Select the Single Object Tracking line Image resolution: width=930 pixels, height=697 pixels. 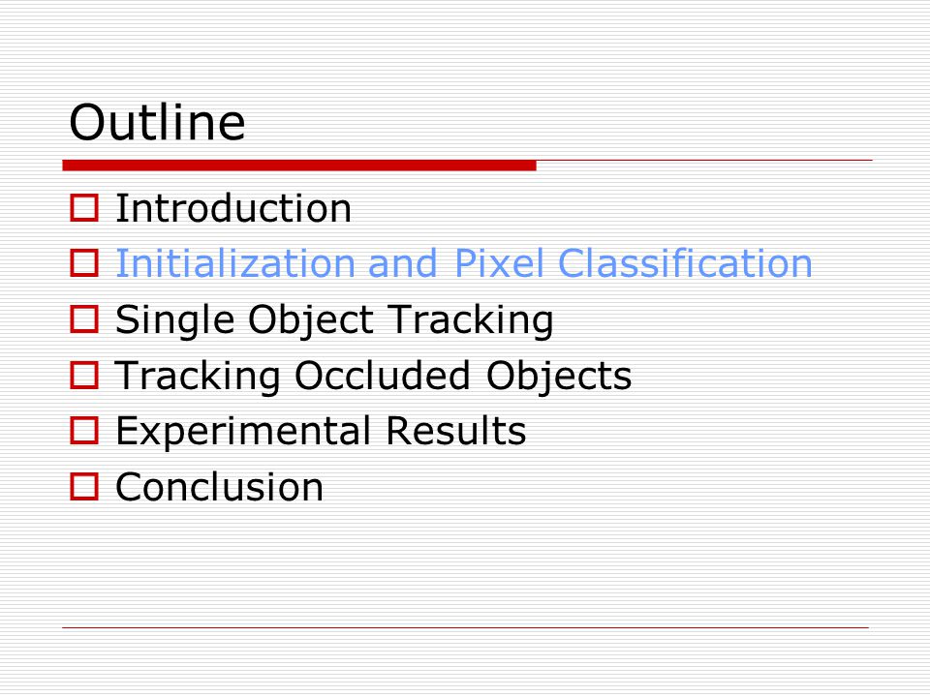tap(334, 320)
